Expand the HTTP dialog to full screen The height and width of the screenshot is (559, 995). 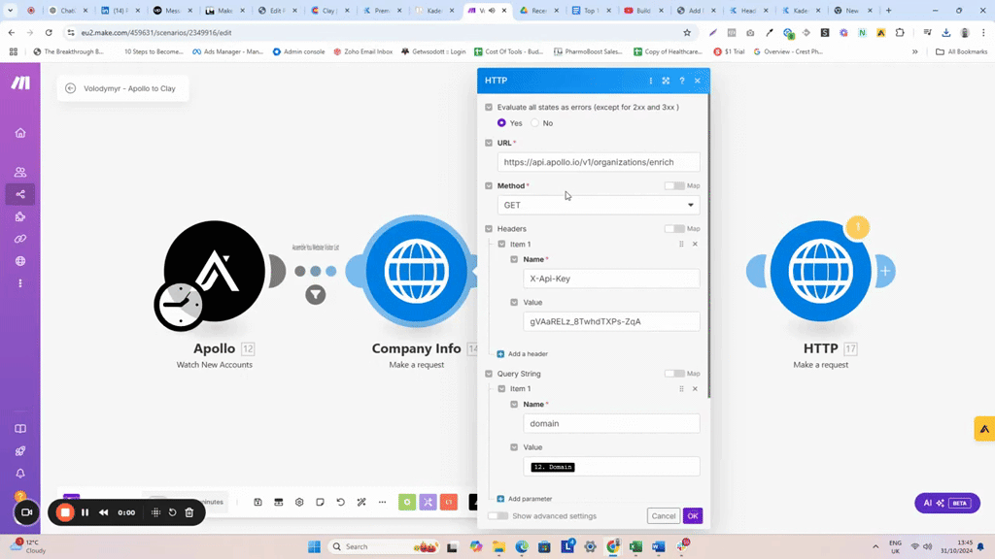point(666,81)
